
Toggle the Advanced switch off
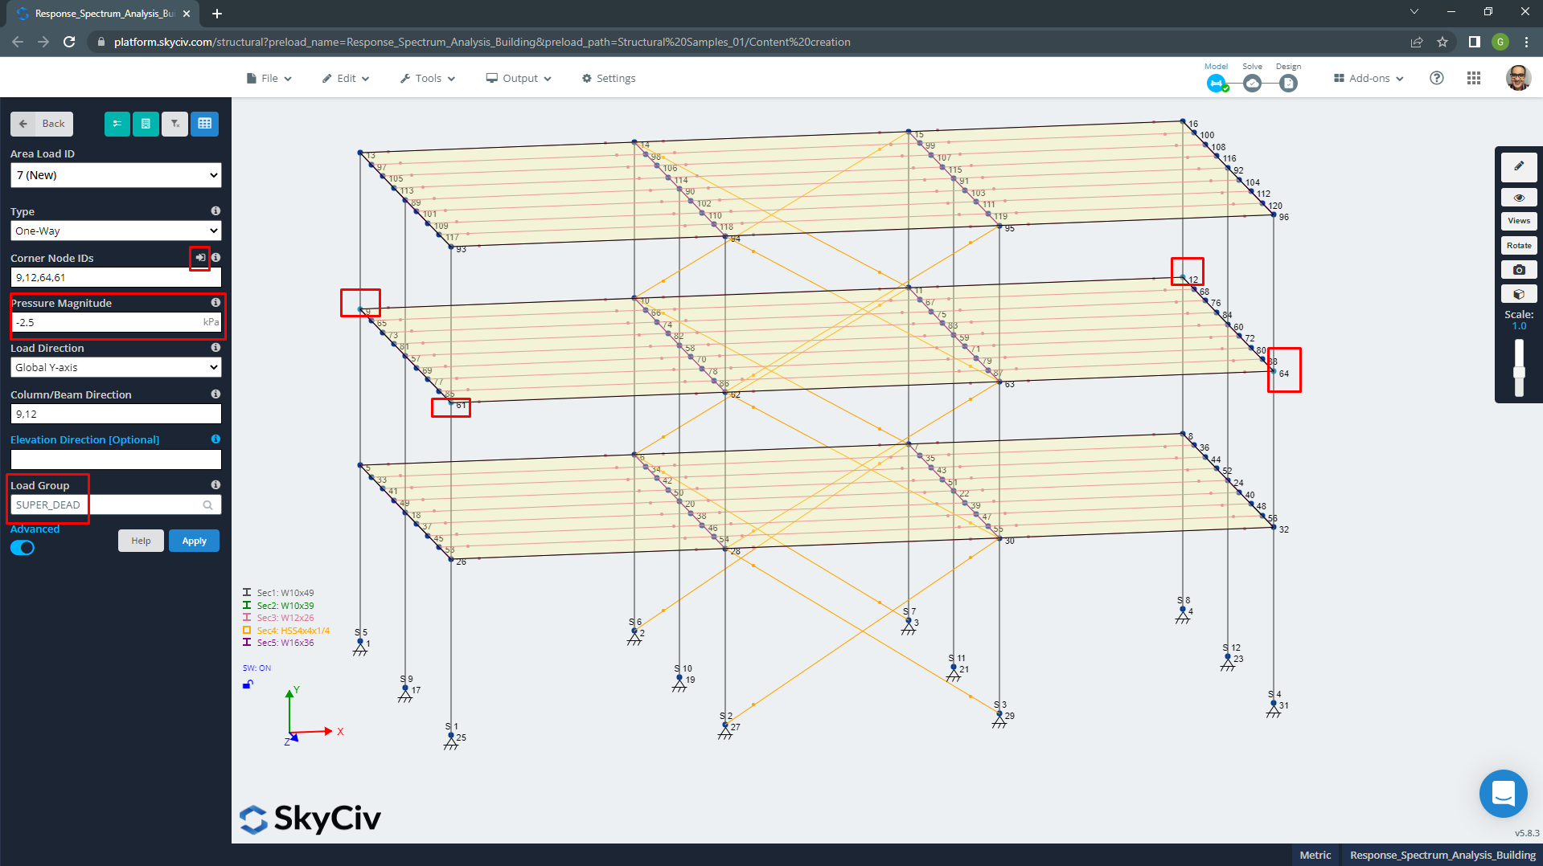(x=23, y=547)
